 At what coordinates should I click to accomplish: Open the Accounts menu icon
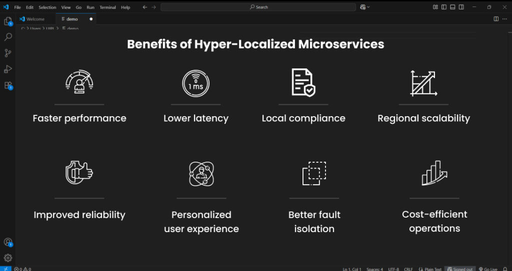(8, 242)
